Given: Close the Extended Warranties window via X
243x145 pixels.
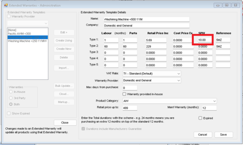Looking at the screenshot, I should tap(236, 5).
